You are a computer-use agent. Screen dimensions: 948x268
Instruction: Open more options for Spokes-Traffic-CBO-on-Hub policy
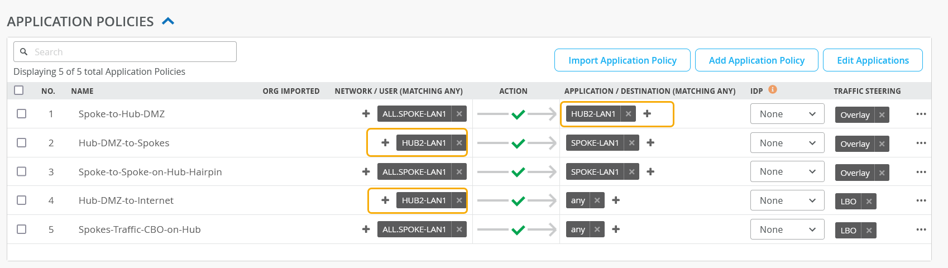pos(921,229)
